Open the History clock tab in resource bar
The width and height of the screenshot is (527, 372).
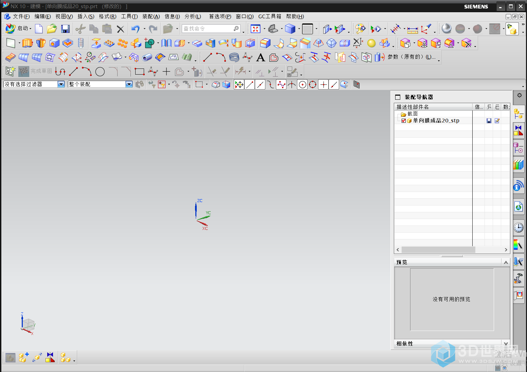(519, 227)
